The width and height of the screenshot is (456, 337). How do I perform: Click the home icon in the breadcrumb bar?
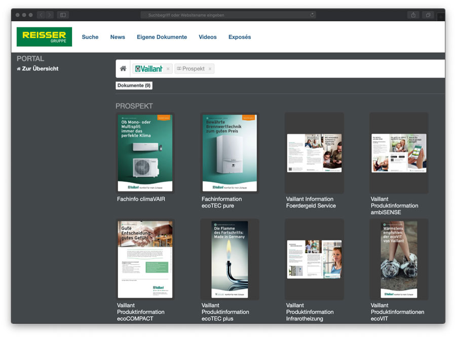(123, 69)
